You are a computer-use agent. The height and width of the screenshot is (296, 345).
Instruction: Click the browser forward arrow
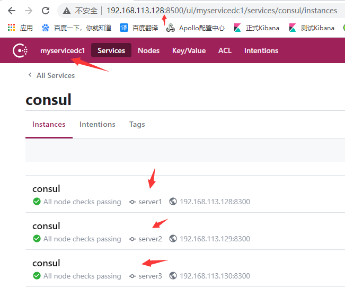[29, 11]
